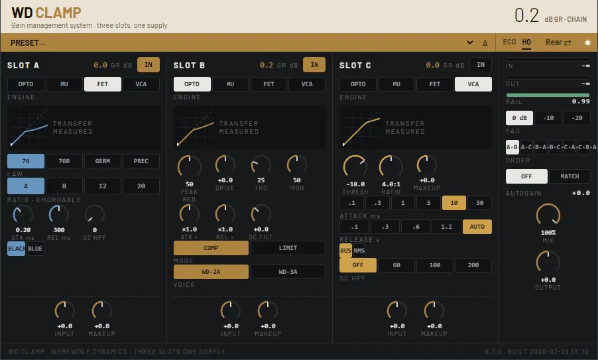Click the THRESH knob in Slot C

(355, 166)
